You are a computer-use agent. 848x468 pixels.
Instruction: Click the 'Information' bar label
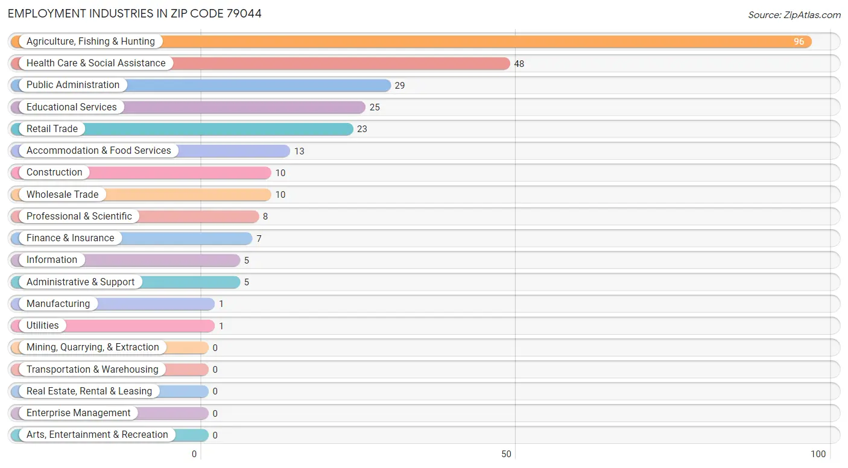(52, 260)
